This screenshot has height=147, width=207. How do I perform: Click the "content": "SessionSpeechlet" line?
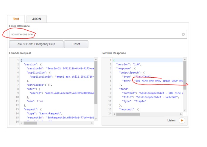tap(152, 93)
